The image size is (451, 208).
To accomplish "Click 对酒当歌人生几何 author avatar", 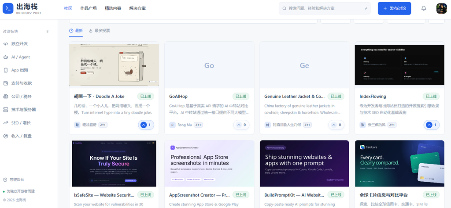I will 267,125.
